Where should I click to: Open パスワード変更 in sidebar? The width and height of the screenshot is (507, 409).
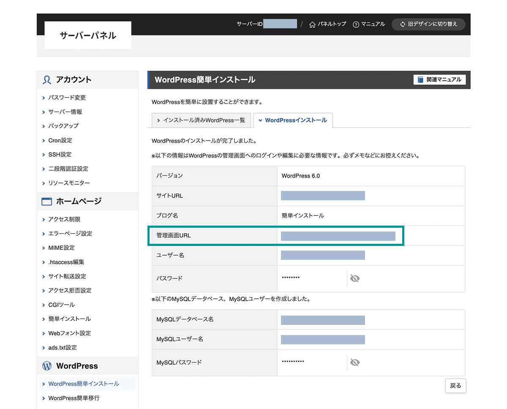coord(67,98)
